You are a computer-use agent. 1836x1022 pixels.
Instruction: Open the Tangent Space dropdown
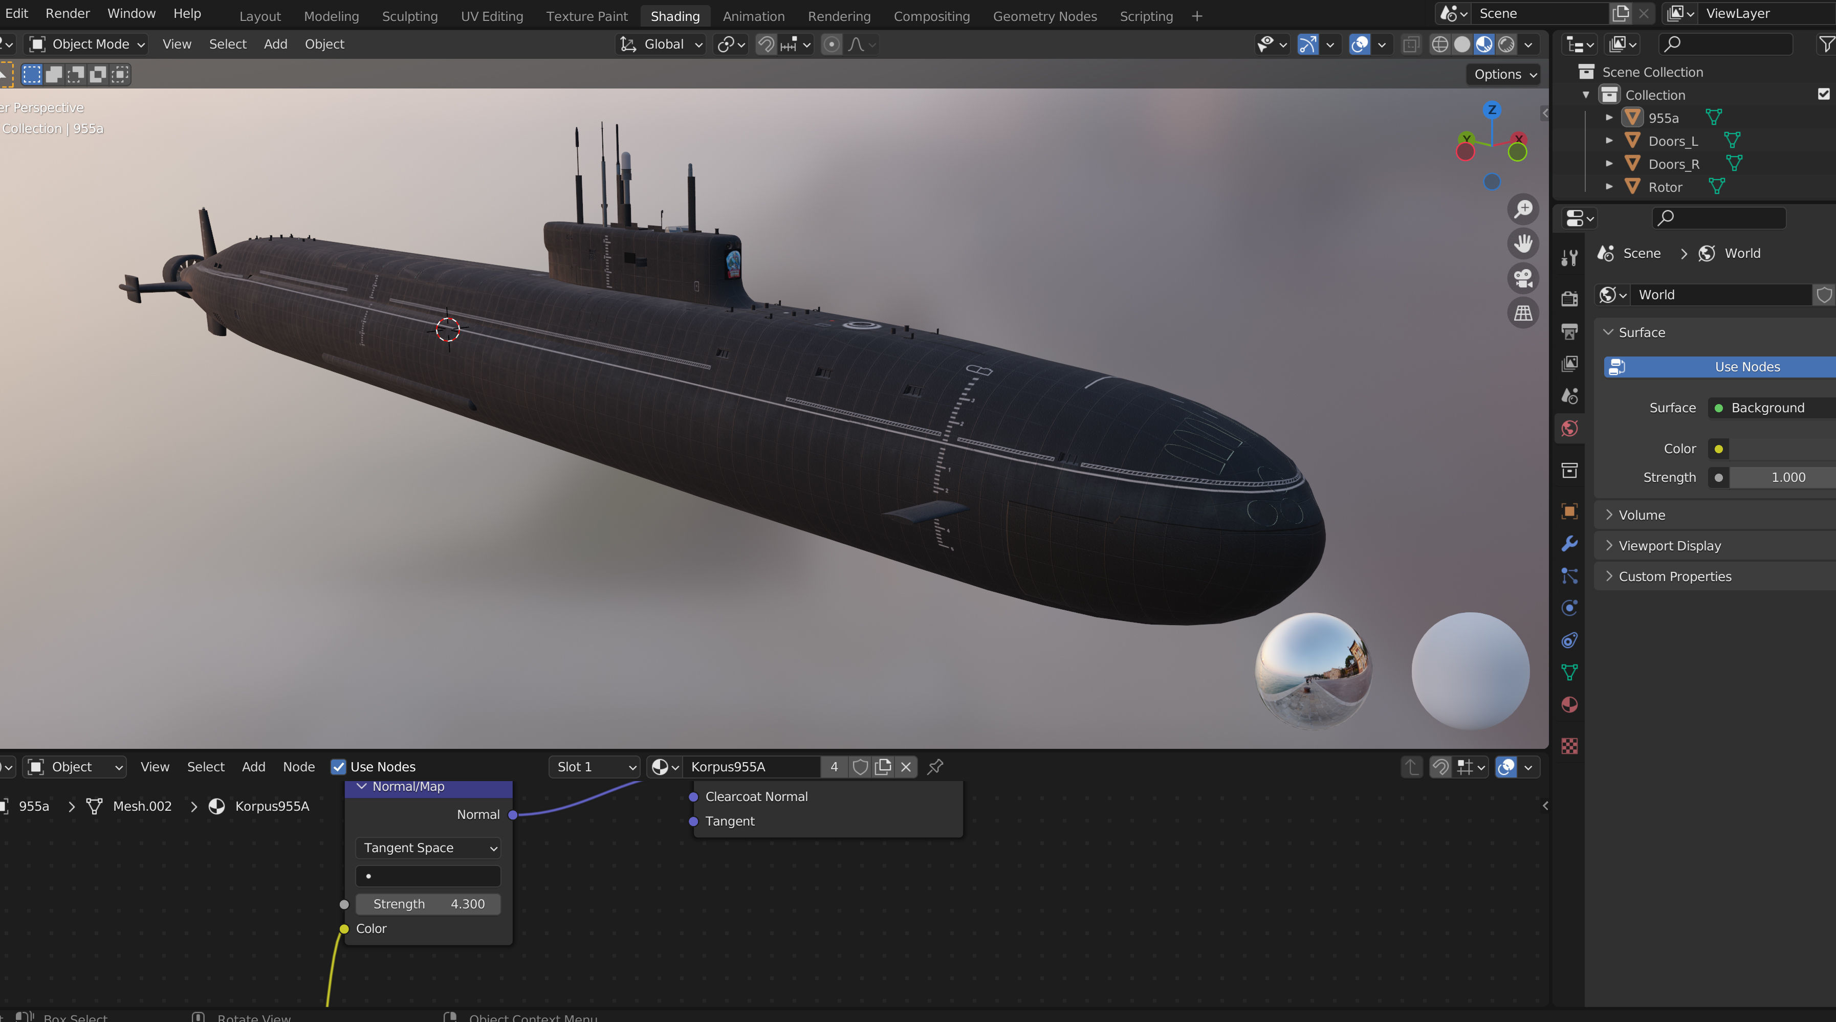click(428, 848)
